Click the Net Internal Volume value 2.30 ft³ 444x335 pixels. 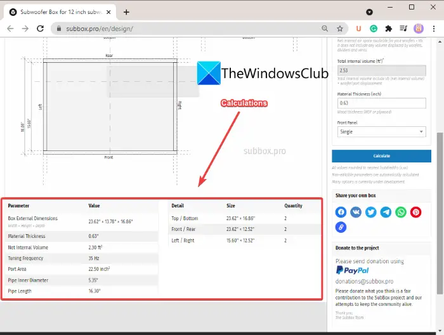pyautogui.click(x=95, y=247)
